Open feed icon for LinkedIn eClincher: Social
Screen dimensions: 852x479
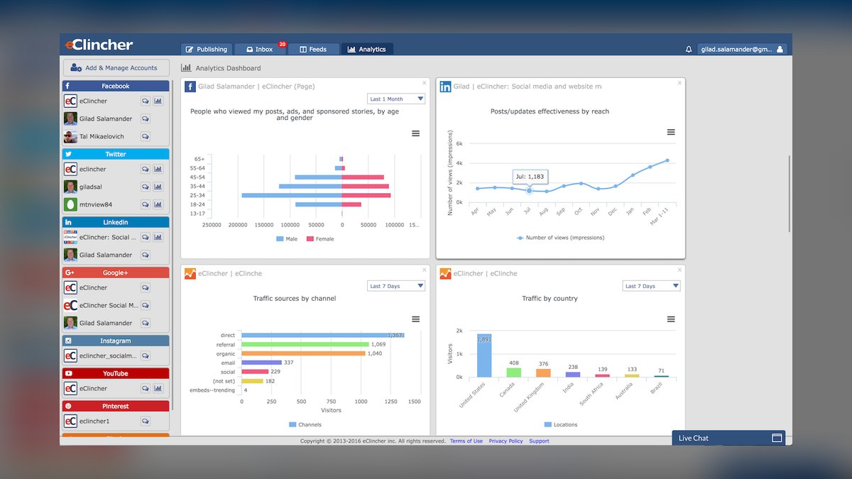coord(146,237)
